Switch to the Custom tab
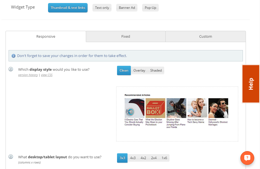260x169 pixels. (x=206, y=37)
